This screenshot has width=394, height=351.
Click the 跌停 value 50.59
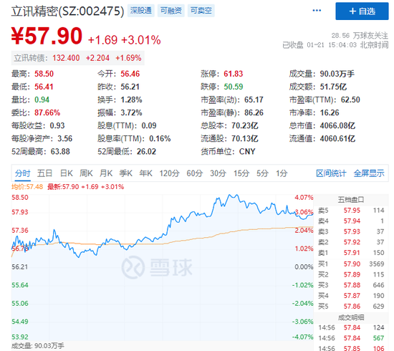(x=234, y=87)
